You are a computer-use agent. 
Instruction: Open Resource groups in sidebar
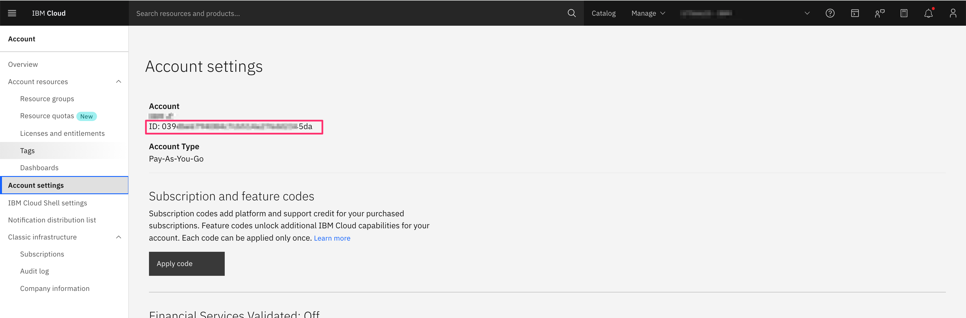pos(47,99)
